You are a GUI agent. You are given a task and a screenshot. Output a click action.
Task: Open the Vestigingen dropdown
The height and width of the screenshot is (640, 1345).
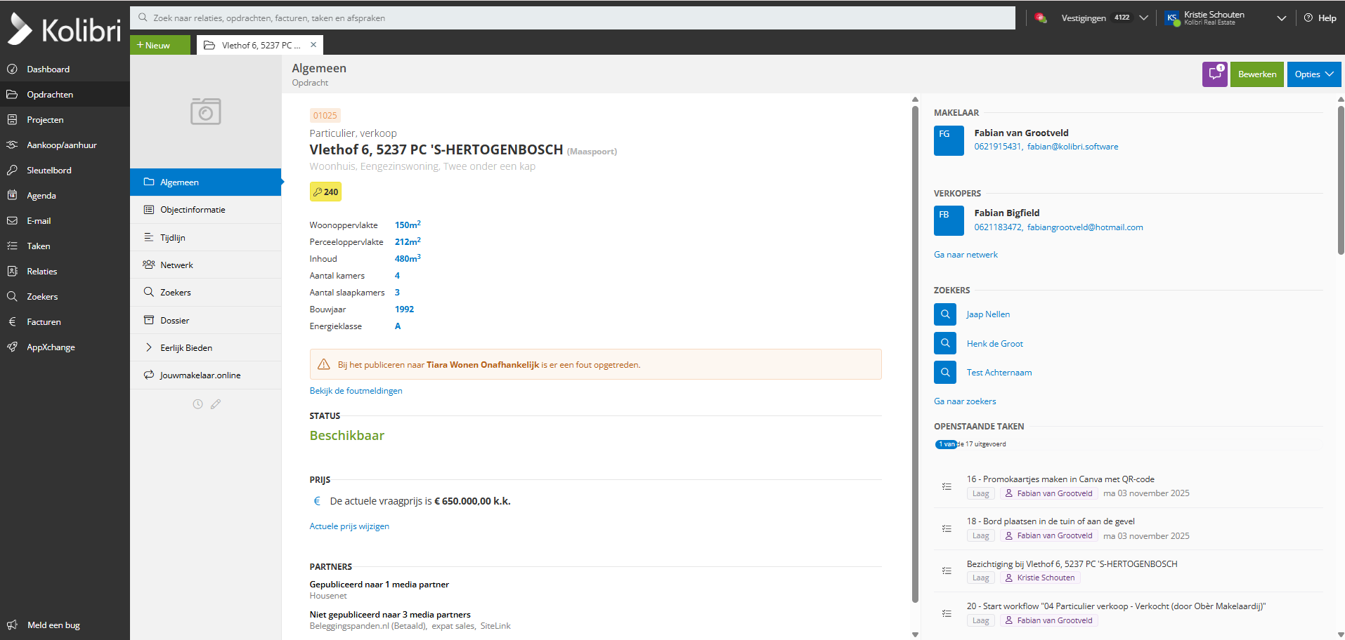[1104, 18]
